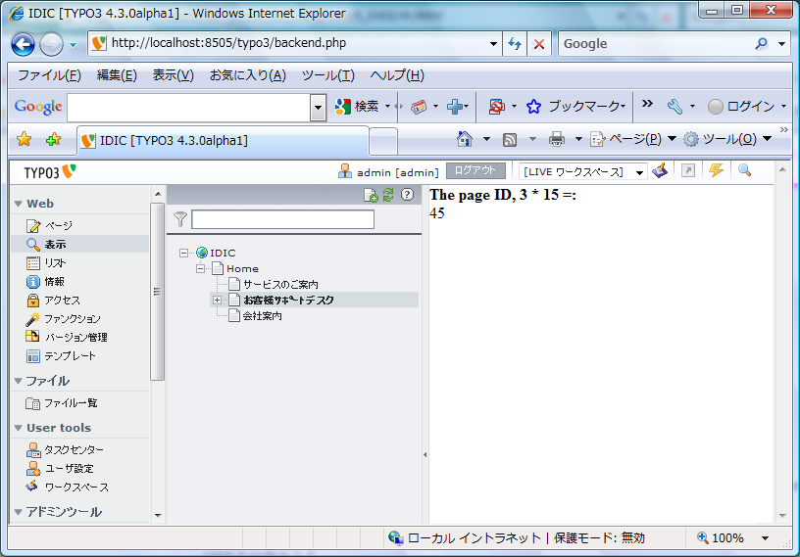Open the 情報 info module

click(45, 281)
